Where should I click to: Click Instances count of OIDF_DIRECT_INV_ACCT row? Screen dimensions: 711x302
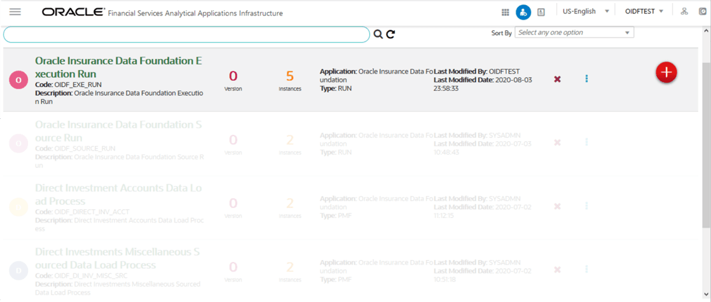[x=290, y=203]
